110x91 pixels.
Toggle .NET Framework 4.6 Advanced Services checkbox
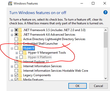coord(16,34)
